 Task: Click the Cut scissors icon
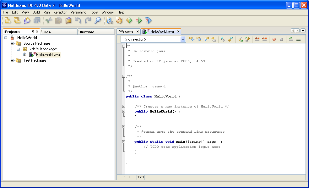[x=49, y=20]
